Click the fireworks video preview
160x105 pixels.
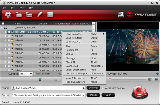click(x=128, y=47)
